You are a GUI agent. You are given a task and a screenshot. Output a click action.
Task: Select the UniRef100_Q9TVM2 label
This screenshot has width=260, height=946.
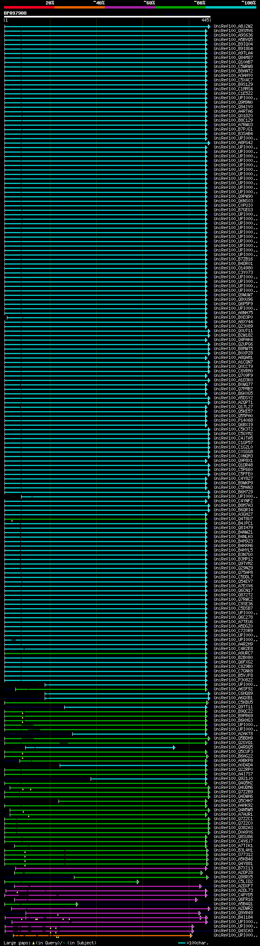pyautogui.click(x=233, y=564)
